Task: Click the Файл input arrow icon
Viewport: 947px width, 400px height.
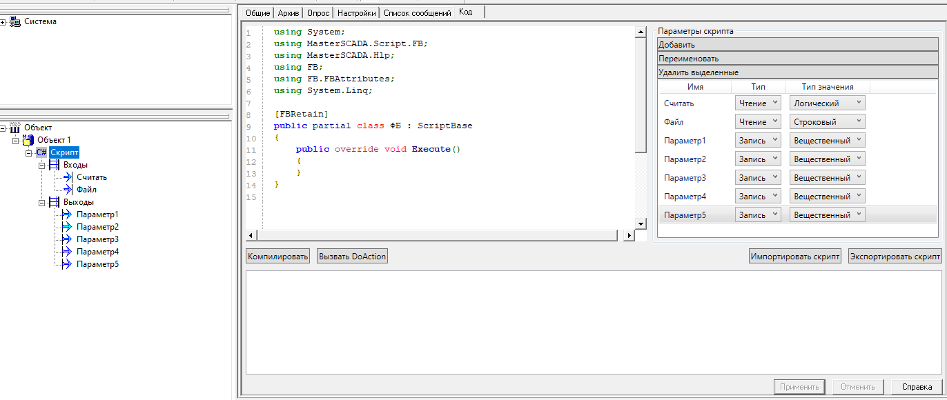Action: pyautogui.click(x=68, y=190)
